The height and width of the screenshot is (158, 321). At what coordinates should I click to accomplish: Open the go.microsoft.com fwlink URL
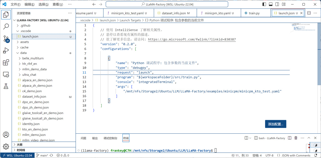tap(192, 39)
